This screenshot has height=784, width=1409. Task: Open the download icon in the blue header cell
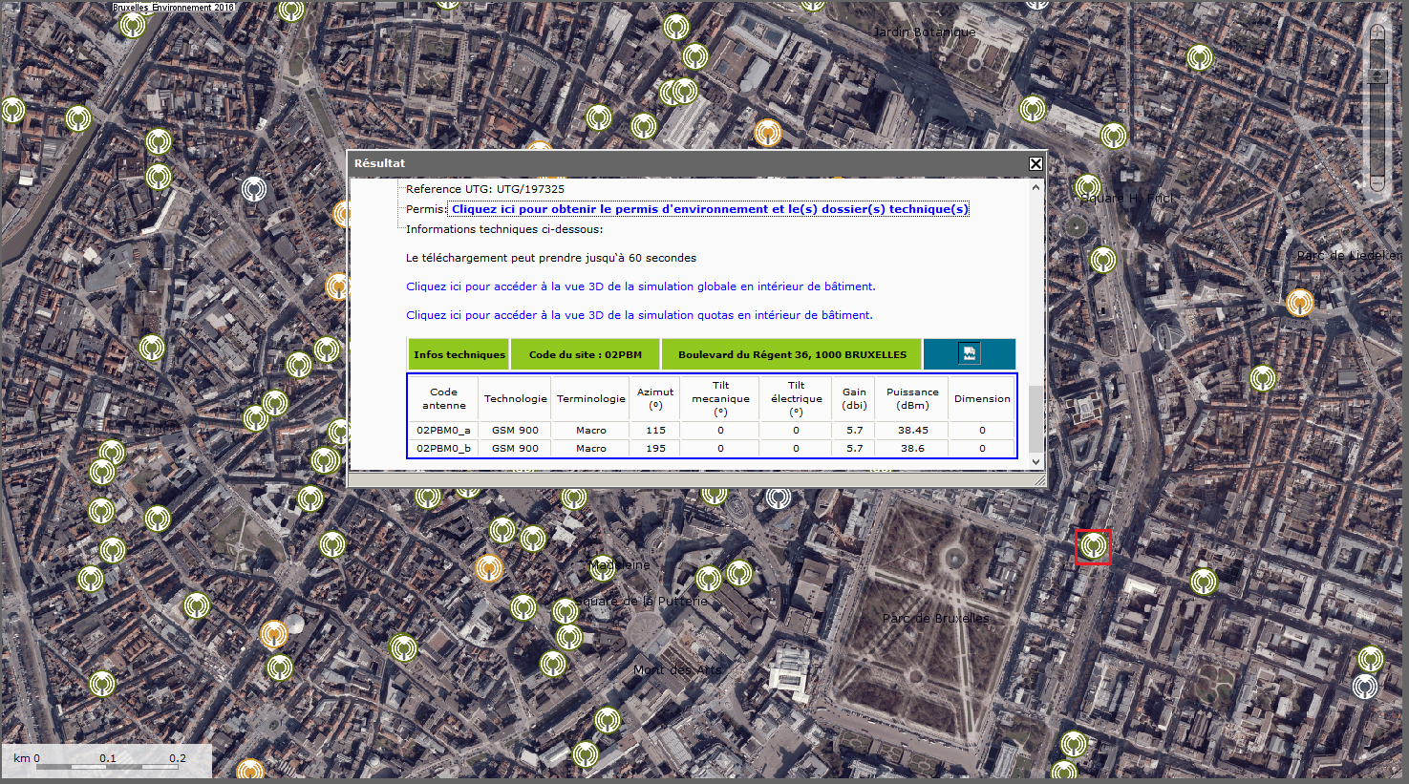click(x=969, y=353)
